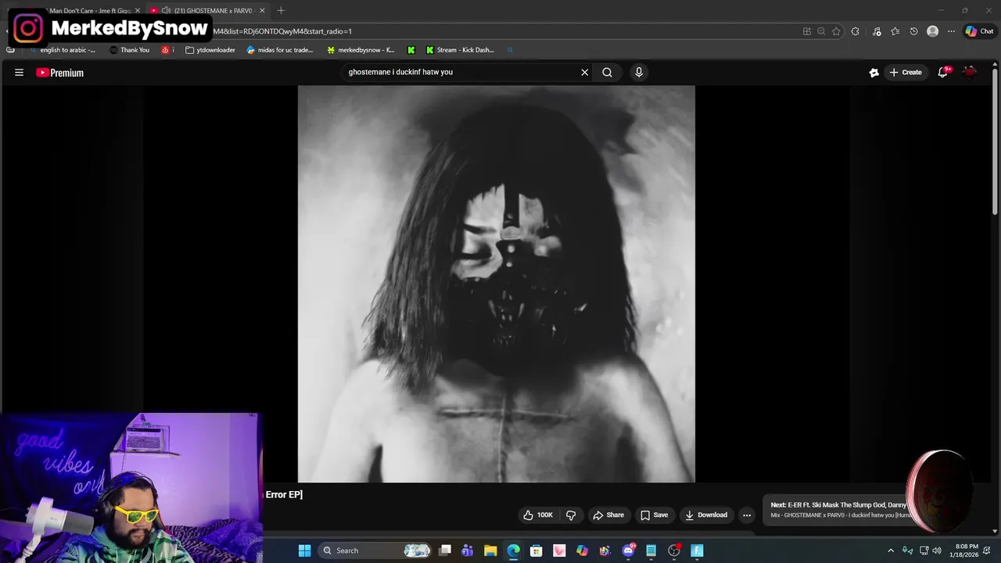
Task: Like the video with 100K likes
Action: coord(538,515)
